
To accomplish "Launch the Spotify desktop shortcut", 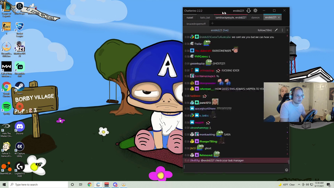I will [x=6, y=108].
